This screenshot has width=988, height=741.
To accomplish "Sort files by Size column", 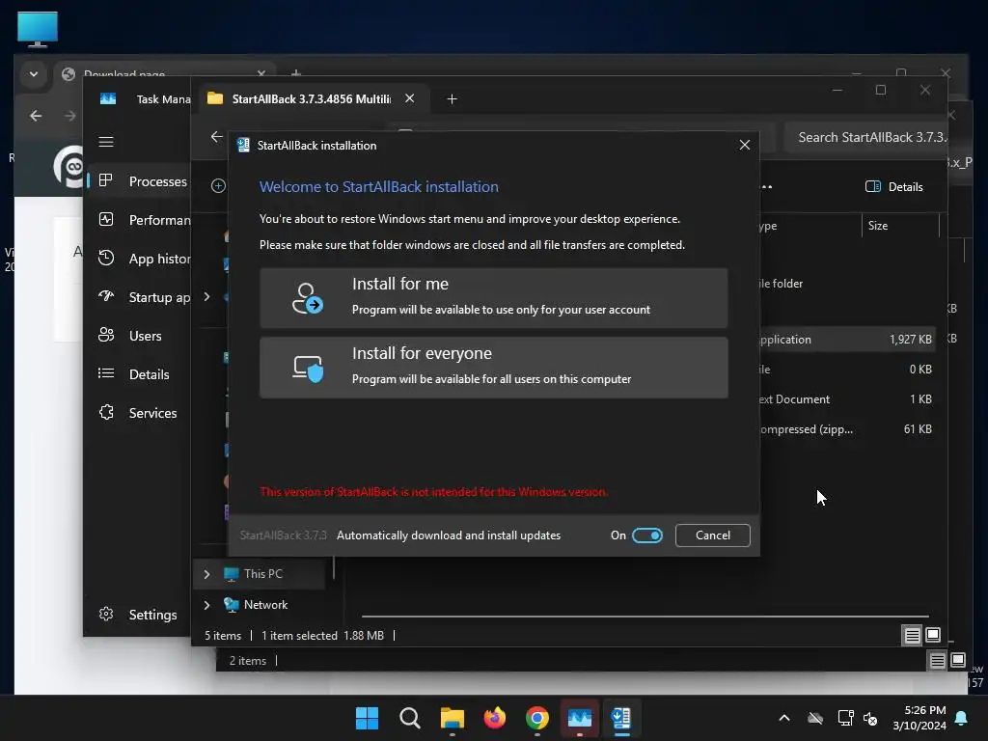I will click(x=900, y=226).
